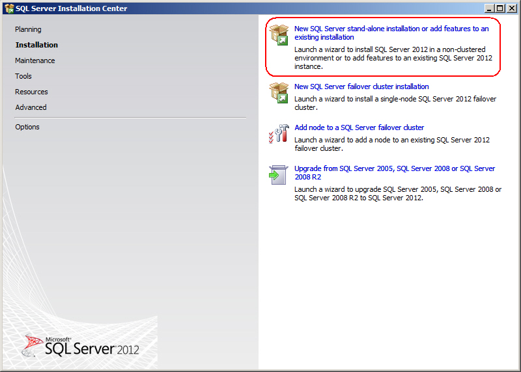The image size is (521, 372).
Task: Maximize the Installation Center window
Action: coord(500,8)
